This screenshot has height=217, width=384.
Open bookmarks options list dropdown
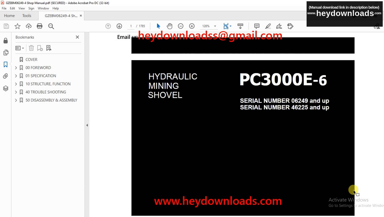(x=20, y=48)
